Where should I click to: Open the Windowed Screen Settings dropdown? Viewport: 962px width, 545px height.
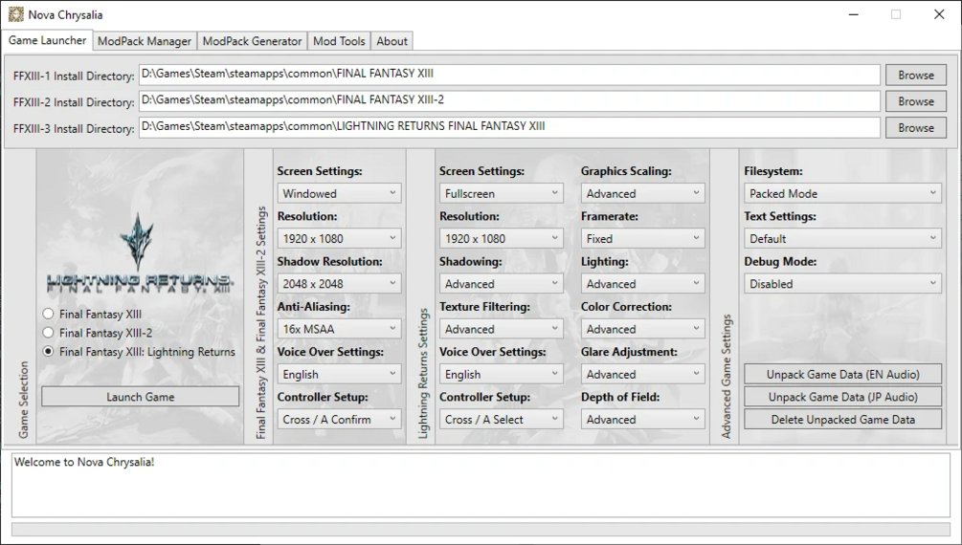click(339, 193)
